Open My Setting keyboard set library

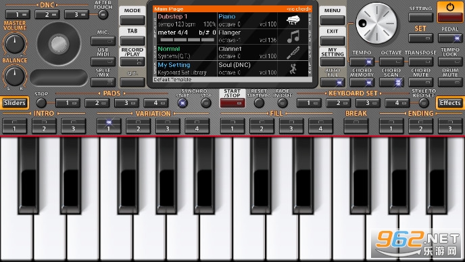(187, 68)
